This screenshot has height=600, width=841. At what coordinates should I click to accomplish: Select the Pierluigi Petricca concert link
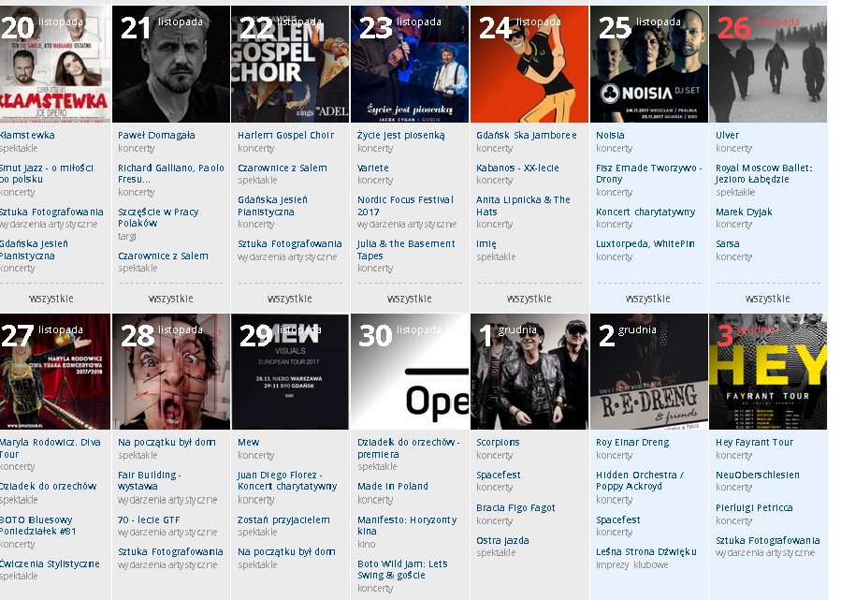754,507
